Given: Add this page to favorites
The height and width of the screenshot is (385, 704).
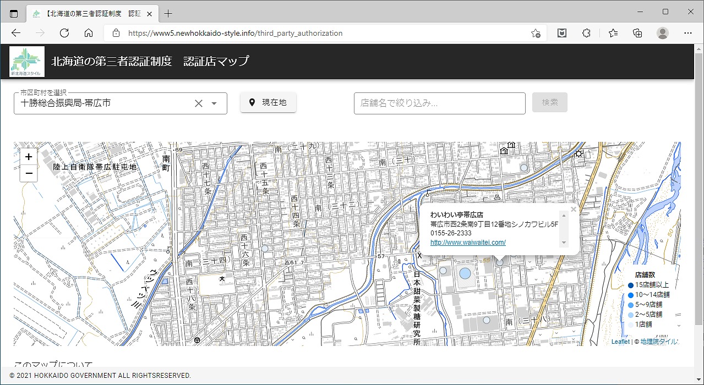Looking at the screenshot, I should point(535,33).
